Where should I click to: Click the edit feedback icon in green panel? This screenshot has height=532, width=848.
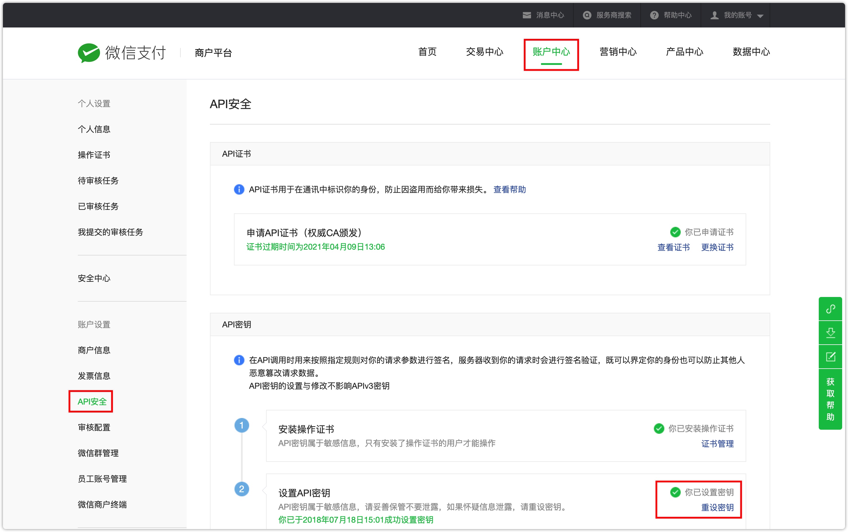pos(830,357)
